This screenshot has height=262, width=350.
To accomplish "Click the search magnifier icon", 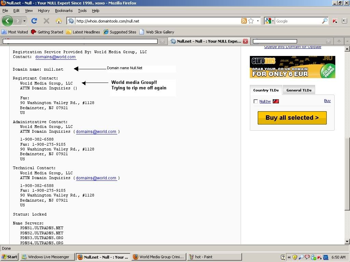I will point(325,21).
